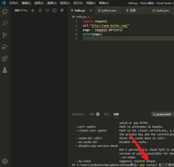The height and width of the screenshot is (167, 174).
Task: Open launch configuration gear icon
Action: coord(40,10)
